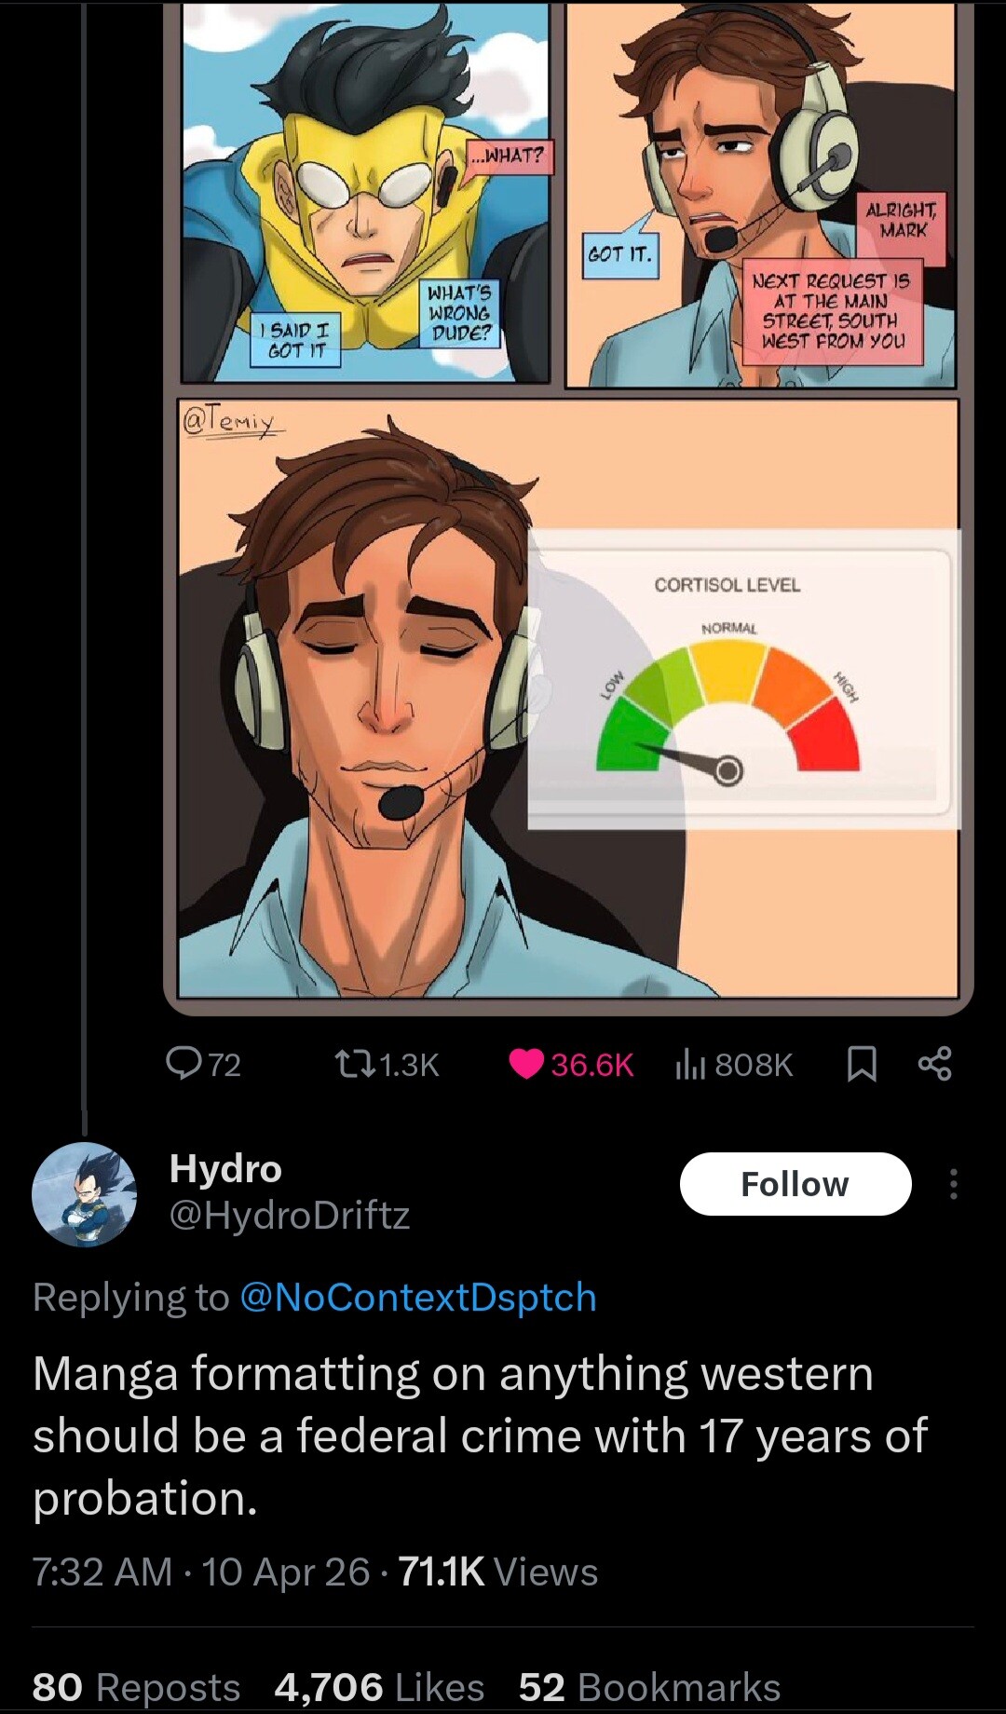
Task: View the 80 Reposts list
Action: coord(136,1687)
